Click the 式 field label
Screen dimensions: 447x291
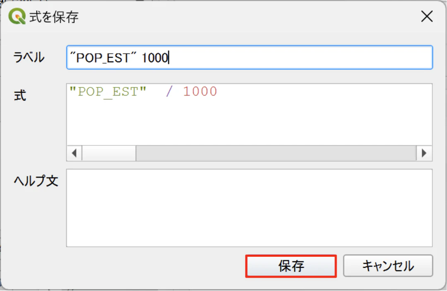point(19,95)
